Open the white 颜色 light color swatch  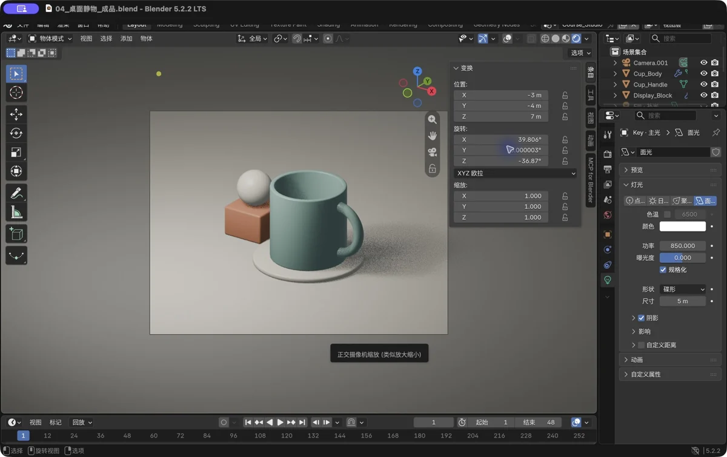click(x=683, y=226)
